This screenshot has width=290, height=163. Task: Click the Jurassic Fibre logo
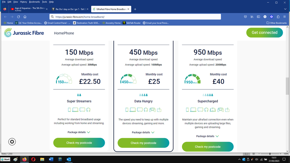pyautogui.click(x=24, y=33)
